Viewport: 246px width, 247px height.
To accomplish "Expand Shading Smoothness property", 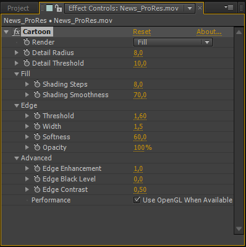I will click(27, 95).
